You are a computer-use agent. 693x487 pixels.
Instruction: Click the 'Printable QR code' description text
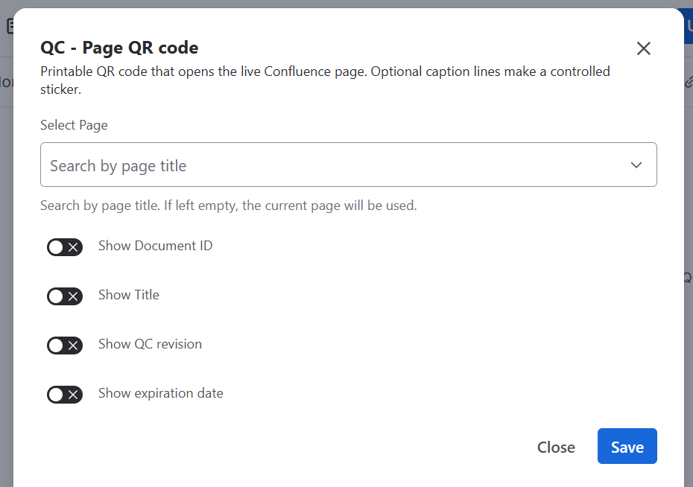click(326, 80)
